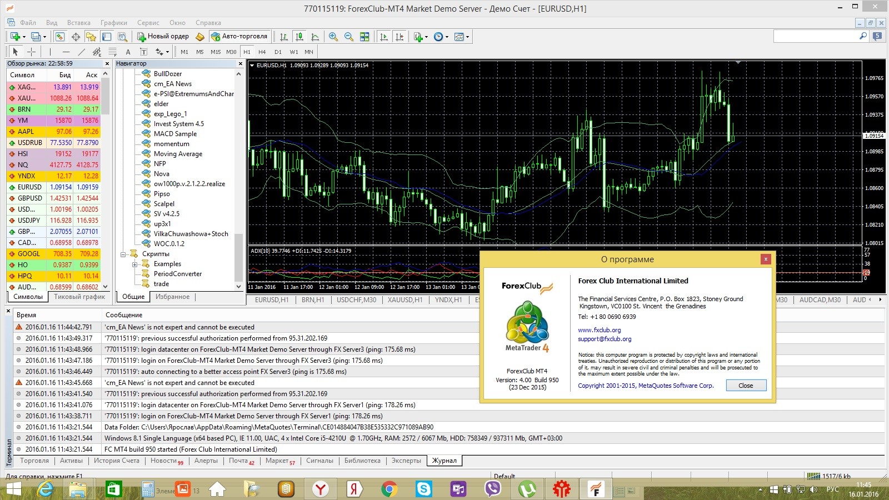Click the search magnifier icon at top right
889x500 pixels.
point(863,36)
